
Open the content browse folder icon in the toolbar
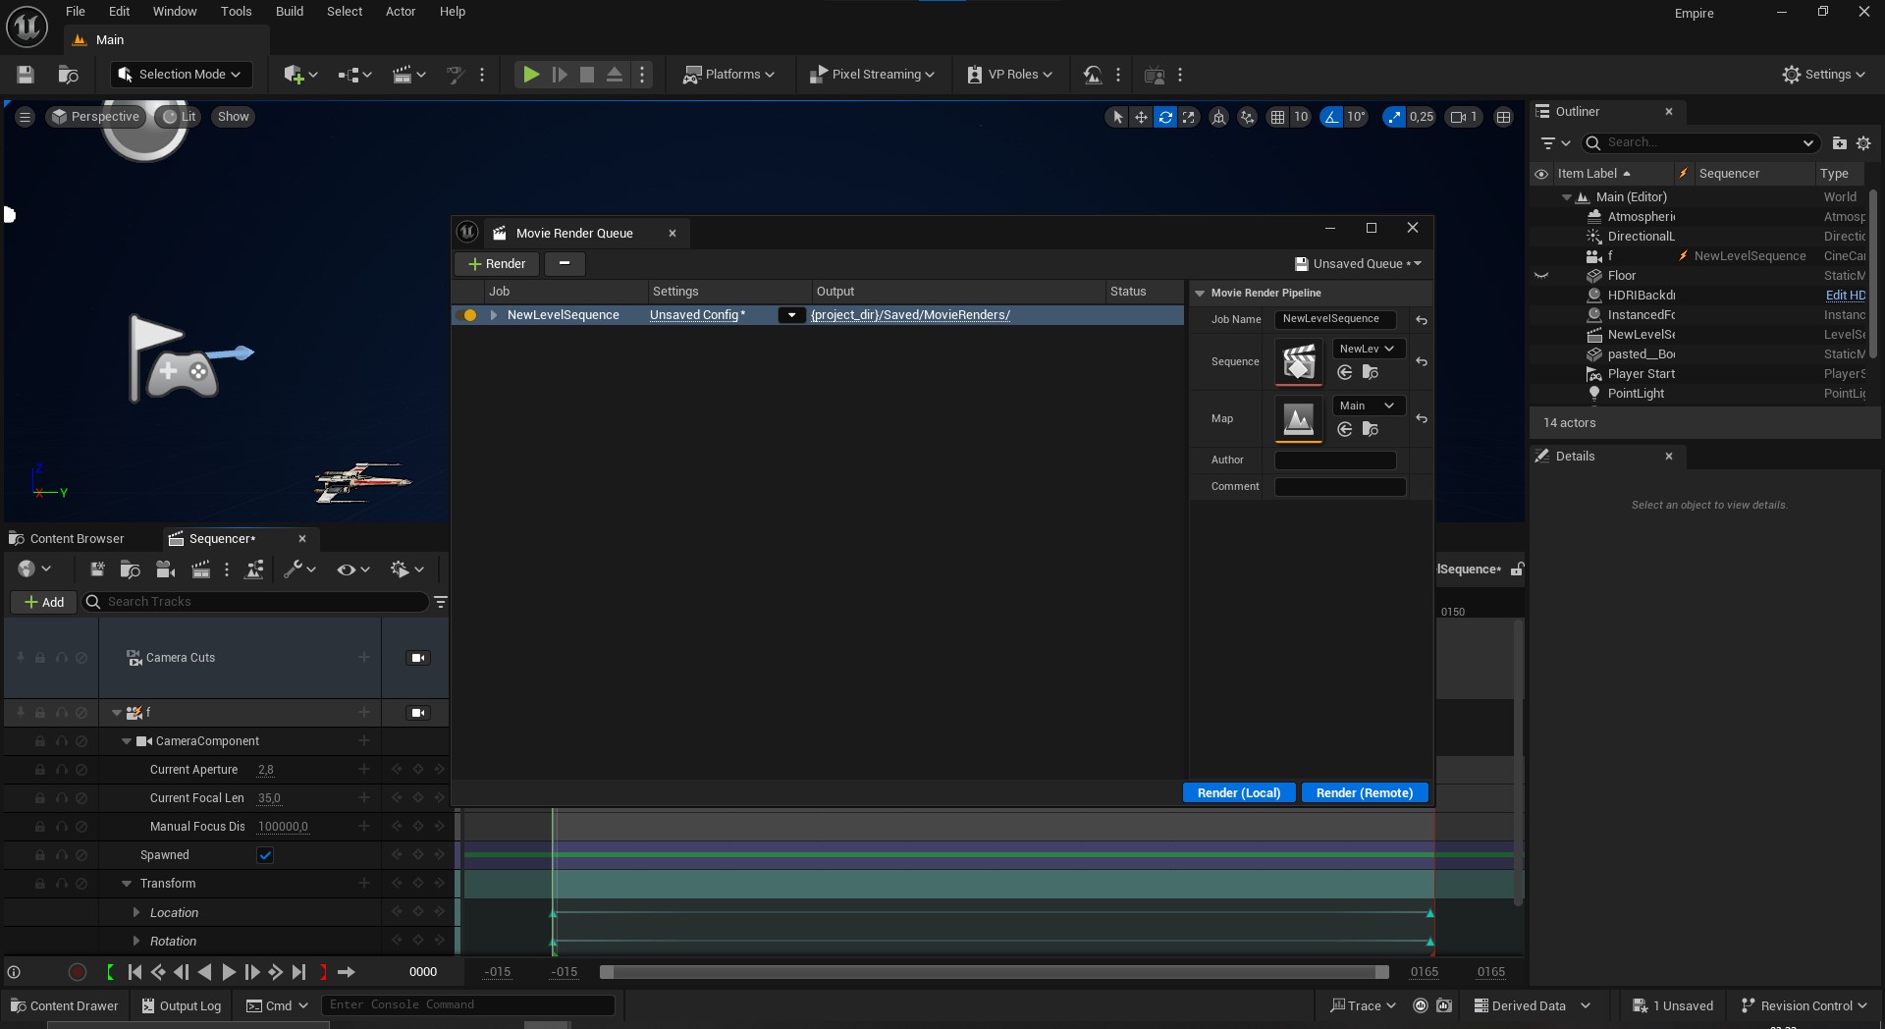point(68,75)
